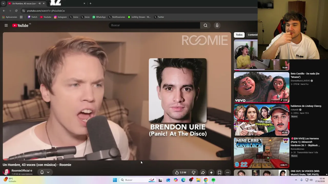Image resolution: width=328 pixels, height=184 pixels.
Task: Open the Lindsay Clancy video thumbnail
Action: click(x=261, y=120)
